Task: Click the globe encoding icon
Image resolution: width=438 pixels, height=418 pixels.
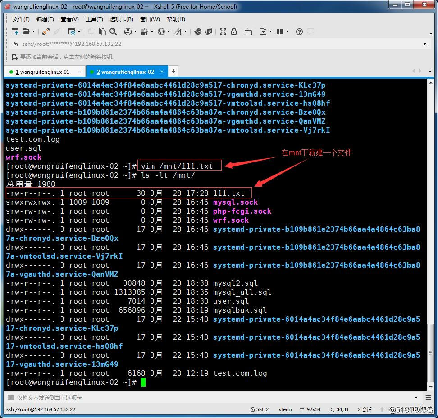Action: coord(161,31)
